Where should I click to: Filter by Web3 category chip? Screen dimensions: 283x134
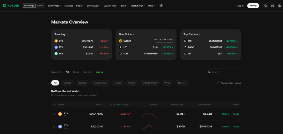167,83
